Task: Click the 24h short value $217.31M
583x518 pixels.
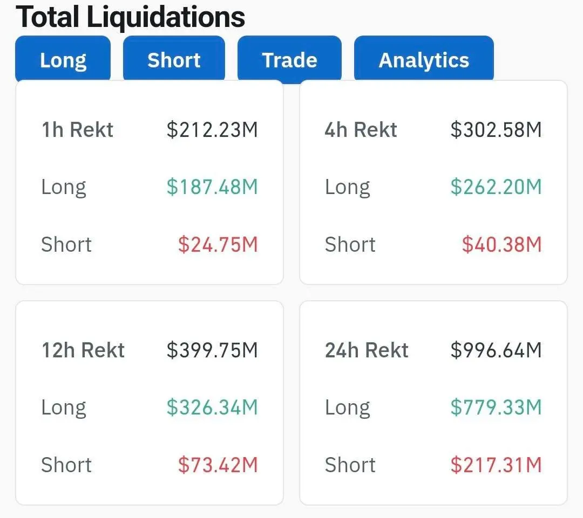Action: pos(496,465)
